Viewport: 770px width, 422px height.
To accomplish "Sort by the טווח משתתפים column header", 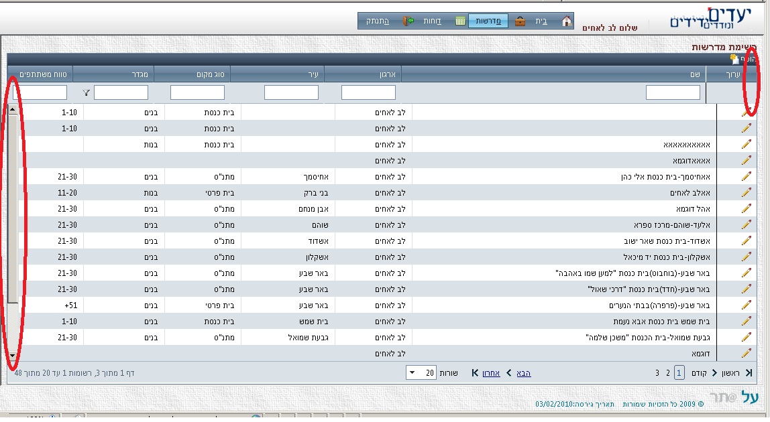I will [43, 74].
